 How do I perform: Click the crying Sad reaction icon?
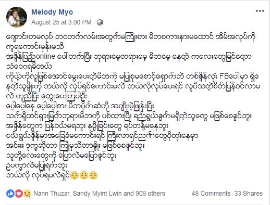pos(27,194)
